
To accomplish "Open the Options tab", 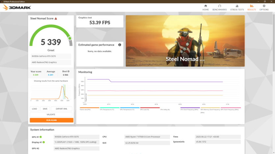I will [264, 8].
